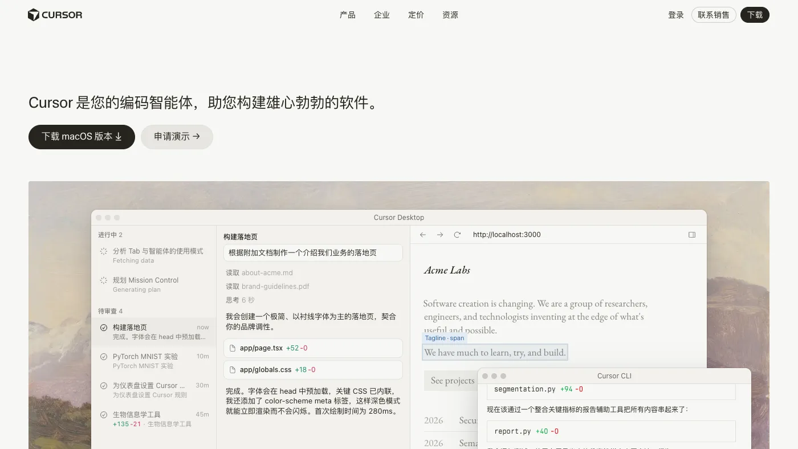Open the 企业 menu
The width and height of the screenshot is (798, 449).
[382, 15]
